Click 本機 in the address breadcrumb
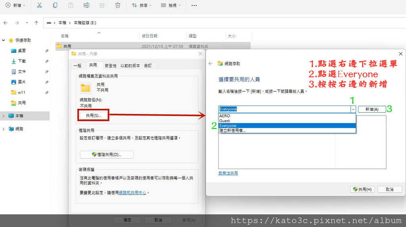The width and height of the screenshot is (406, 227). [62, 23]
